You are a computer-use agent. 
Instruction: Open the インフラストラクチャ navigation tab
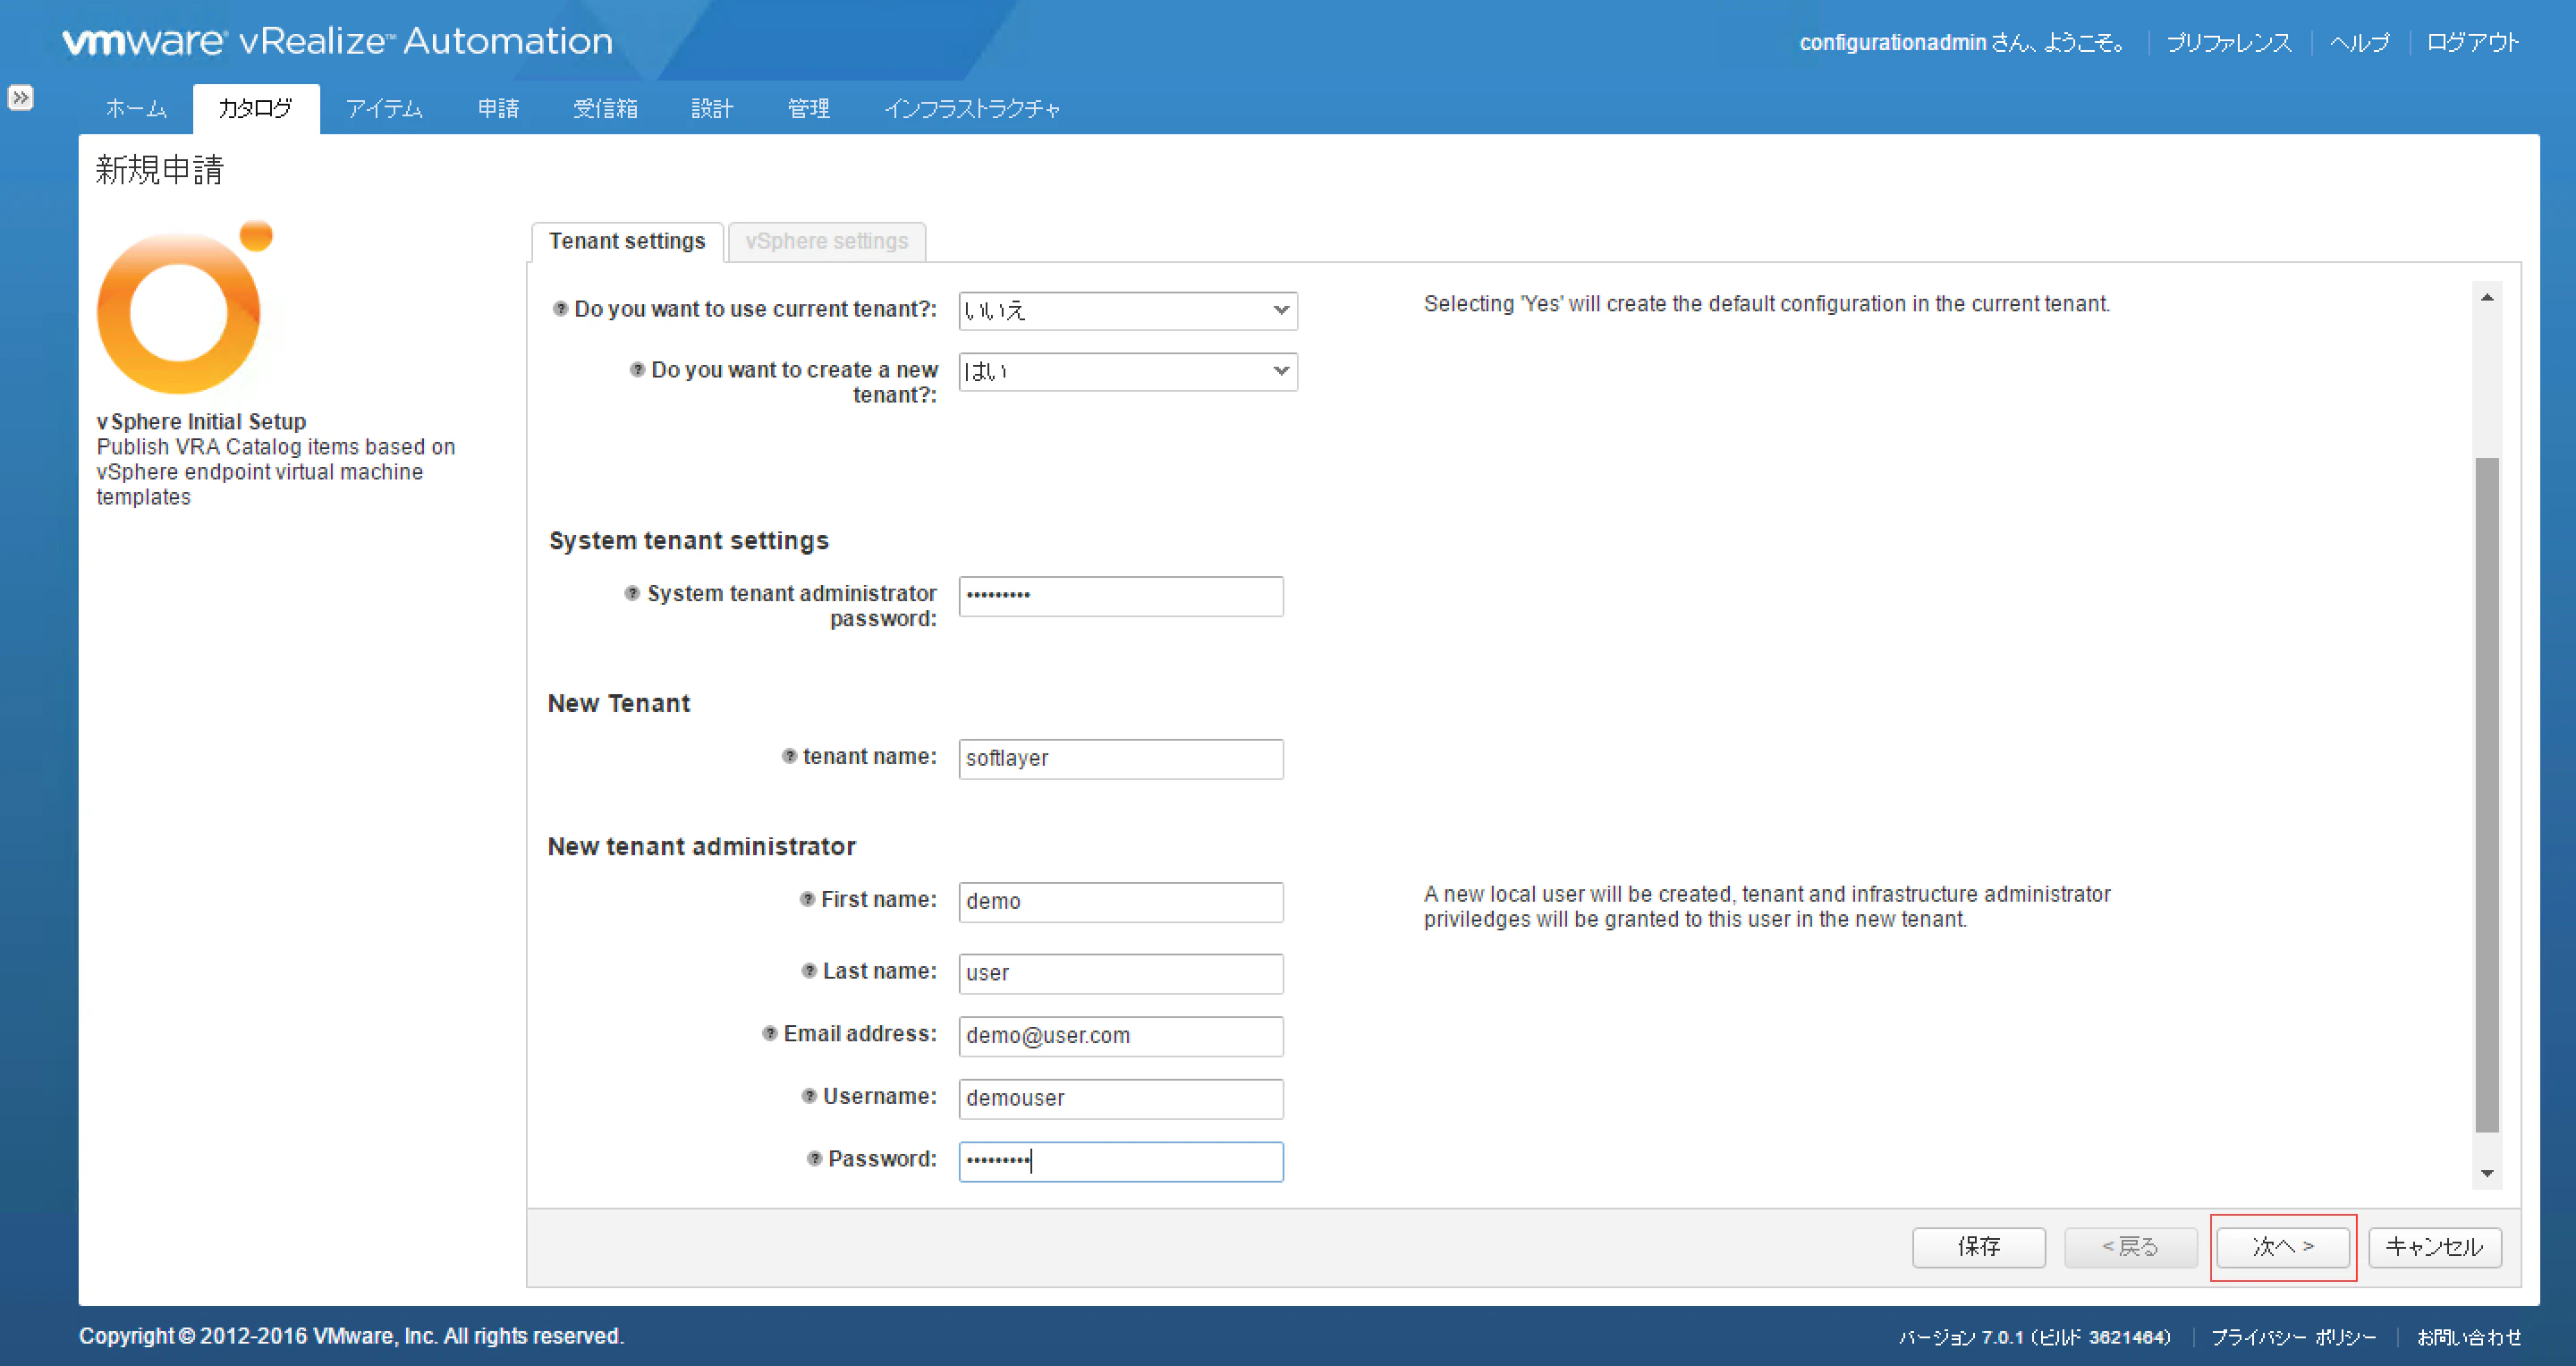973,108
